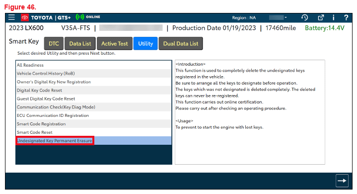
Task: Click the 2023 LX600 vehicle label
Action: tap(26, 28)
